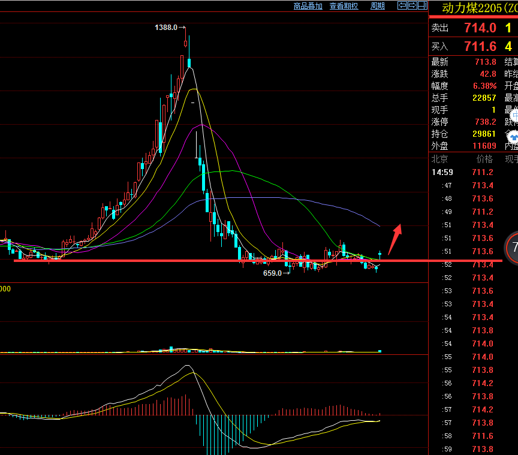Select the :58 tick row time
Screen dimensions: 518x455
pos(447,436)
